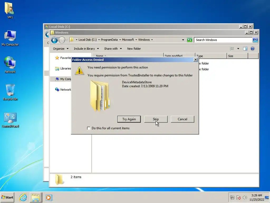This screenshot has width=270, height=203.
Task: Launch Windows Media Player from taskbar
Action: click(49, 197)
